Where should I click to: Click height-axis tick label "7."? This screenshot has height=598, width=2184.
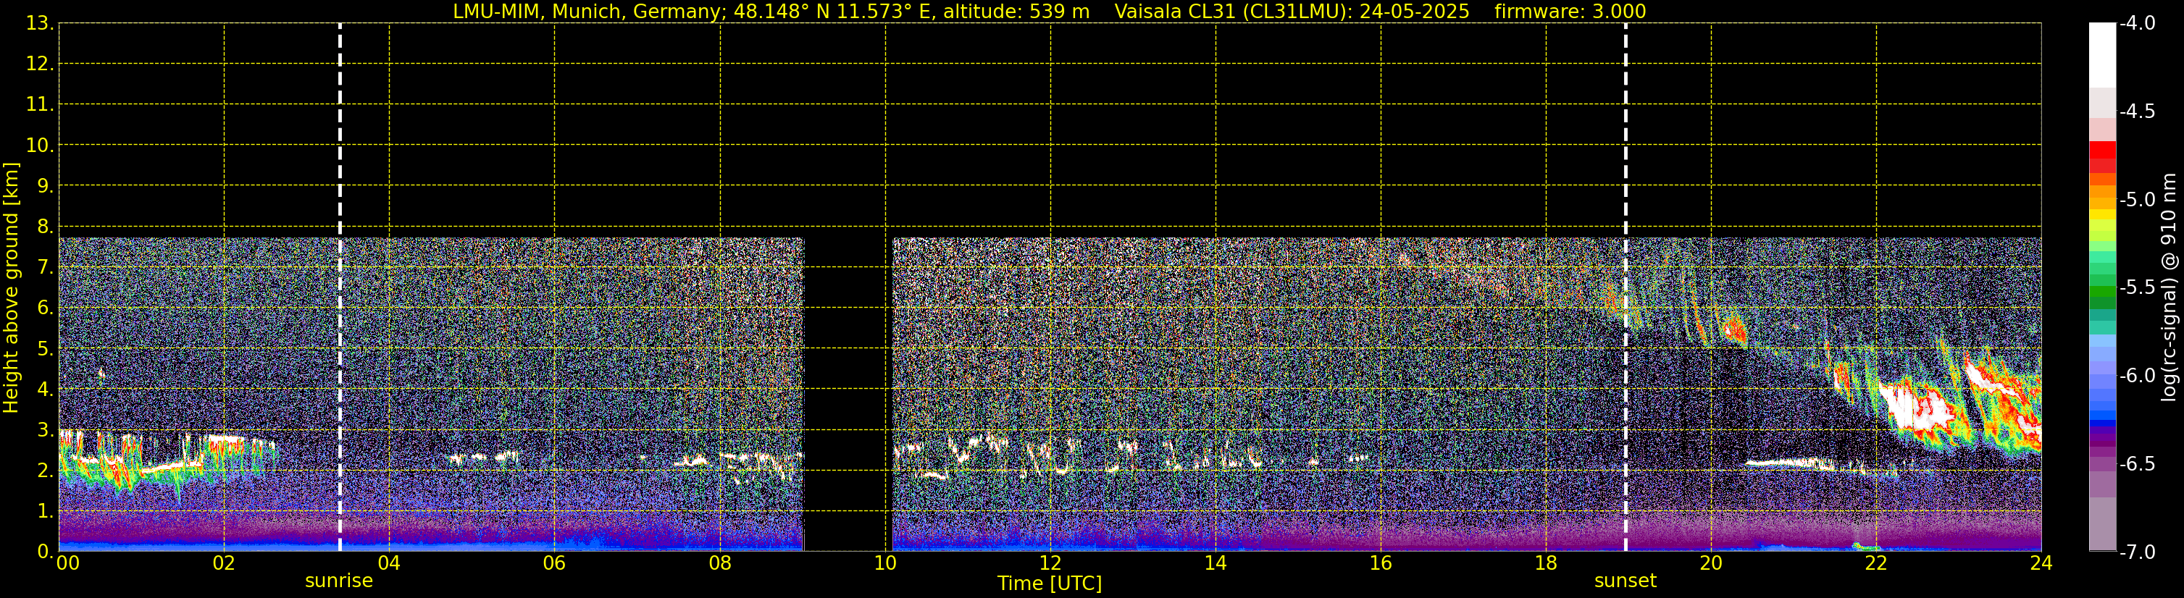tap(45, 267)
